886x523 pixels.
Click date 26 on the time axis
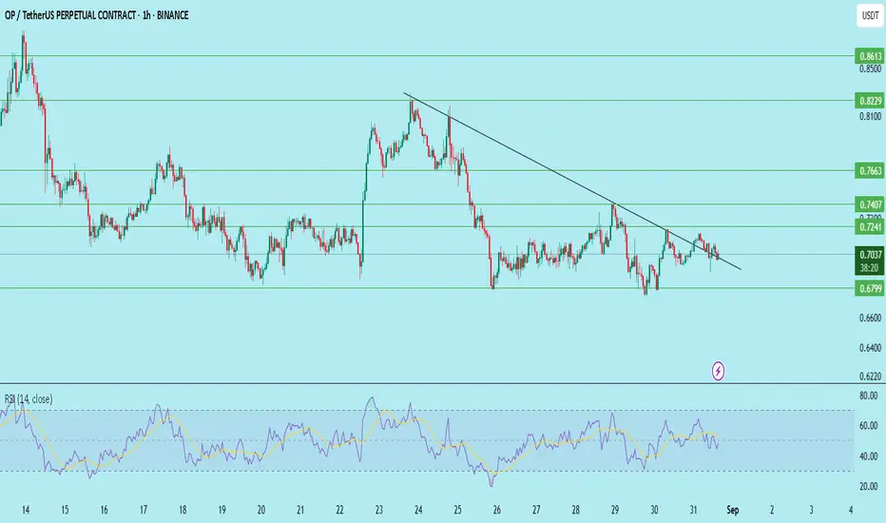click(496, 510)
